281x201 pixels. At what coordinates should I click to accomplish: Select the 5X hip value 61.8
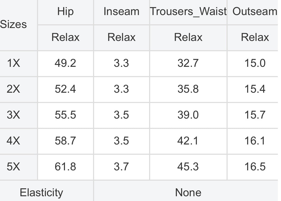tap(65, 167)
